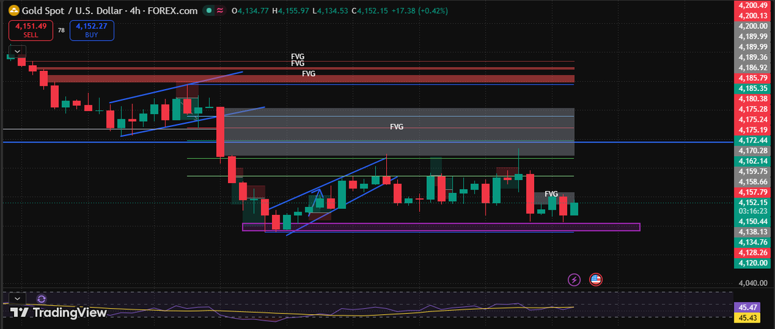Image resolution: width=775 pixels, height=329 pixels.
Task: Click the close value C4,152.15 in legend
Action: coord(369,11)
